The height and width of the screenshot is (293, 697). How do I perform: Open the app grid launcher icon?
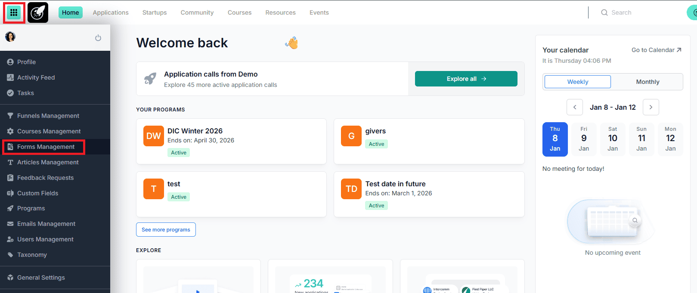14,12
